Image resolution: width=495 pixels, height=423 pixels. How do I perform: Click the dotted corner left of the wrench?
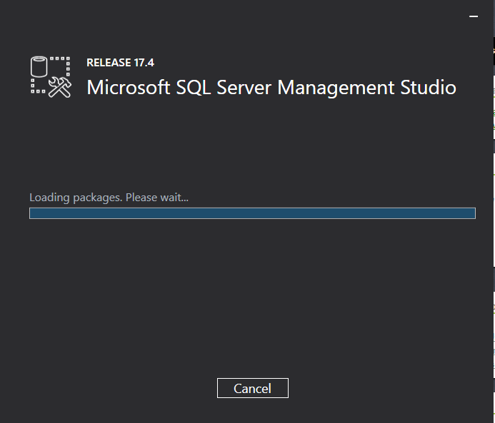(38, 87)
